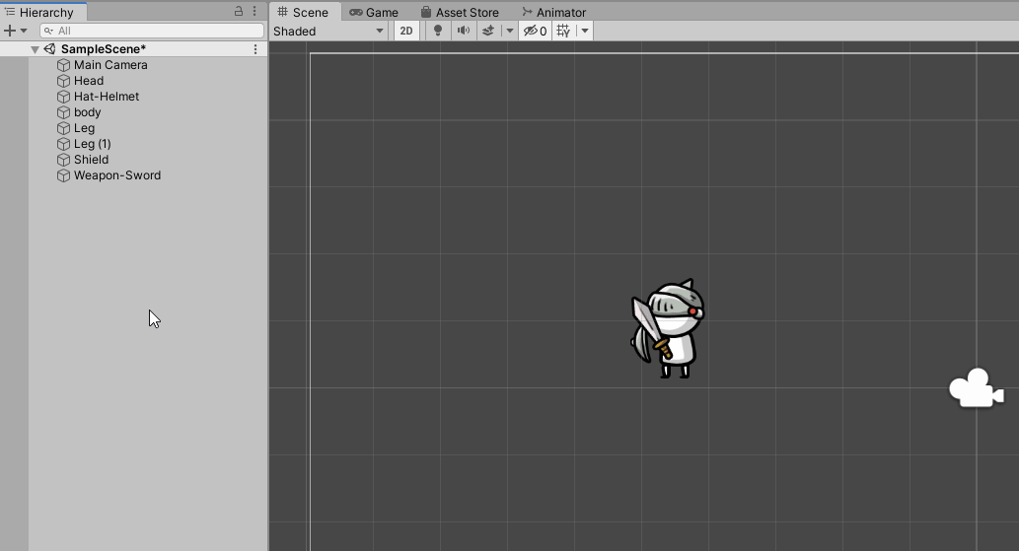This screenshot has height=551, width=1019.
Task: Select the SampleScene* row
Action: click(133, 49)
